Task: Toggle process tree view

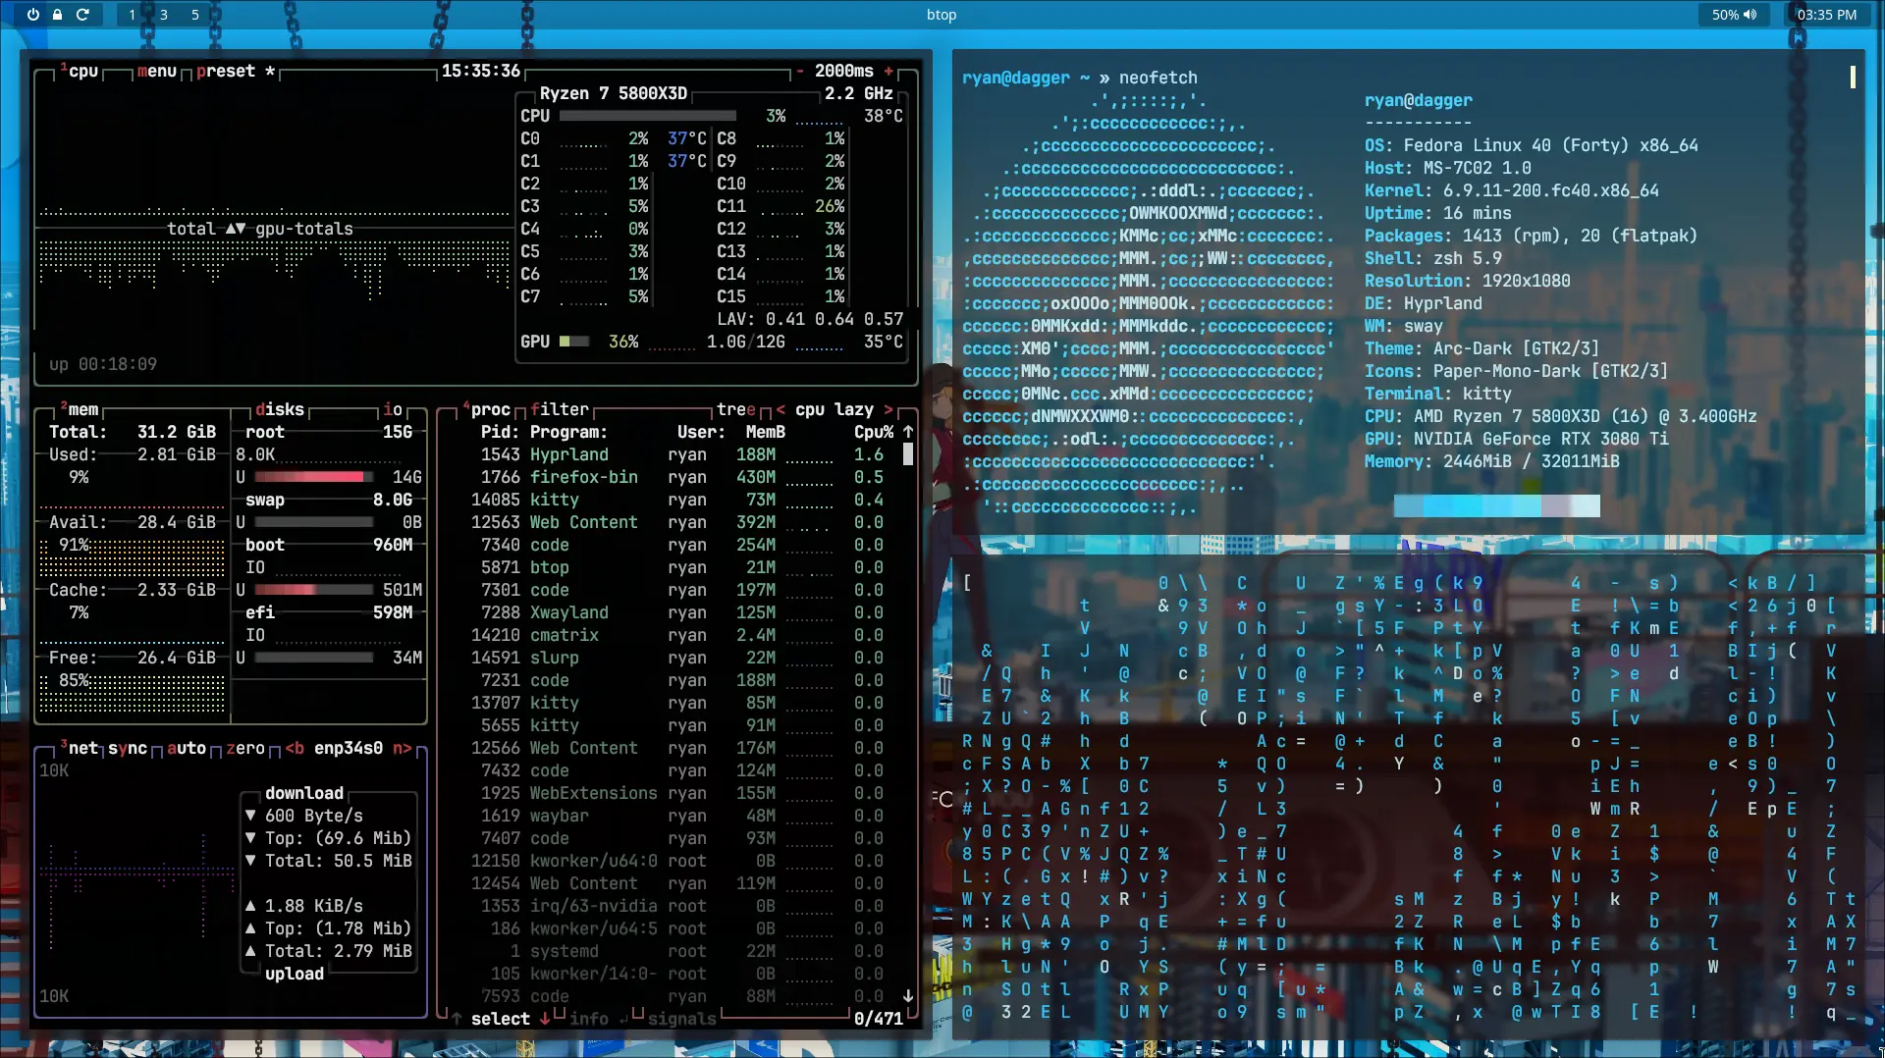Action: coord(736,410)
